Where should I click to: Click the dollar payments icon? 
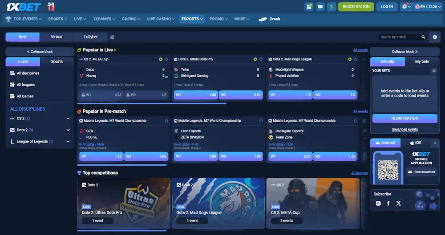click(331, 7)
